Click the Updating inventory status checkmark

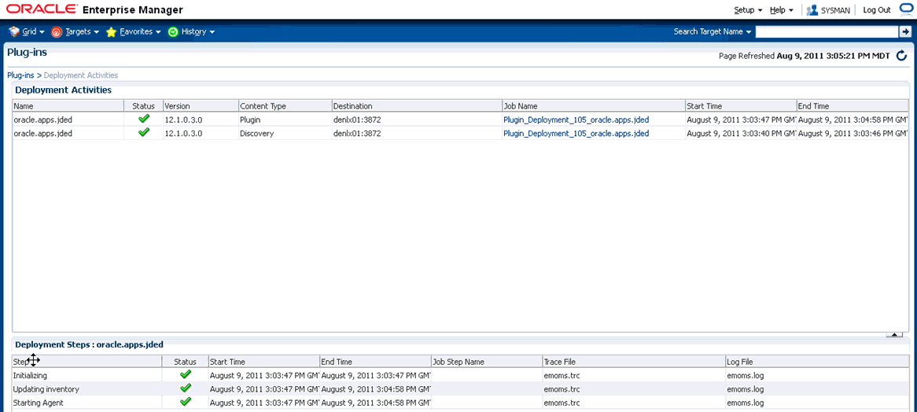click(186, 388)
